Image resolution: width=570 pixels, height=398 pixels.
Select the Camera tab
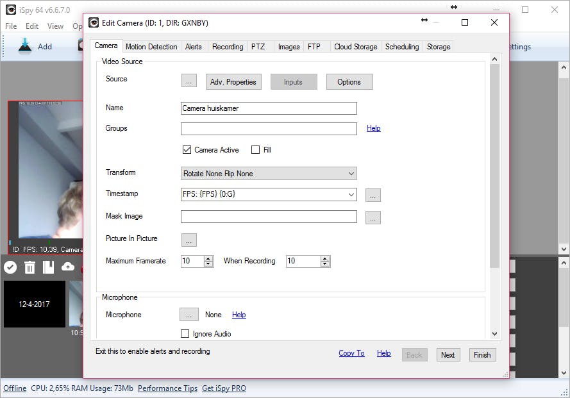106,46
